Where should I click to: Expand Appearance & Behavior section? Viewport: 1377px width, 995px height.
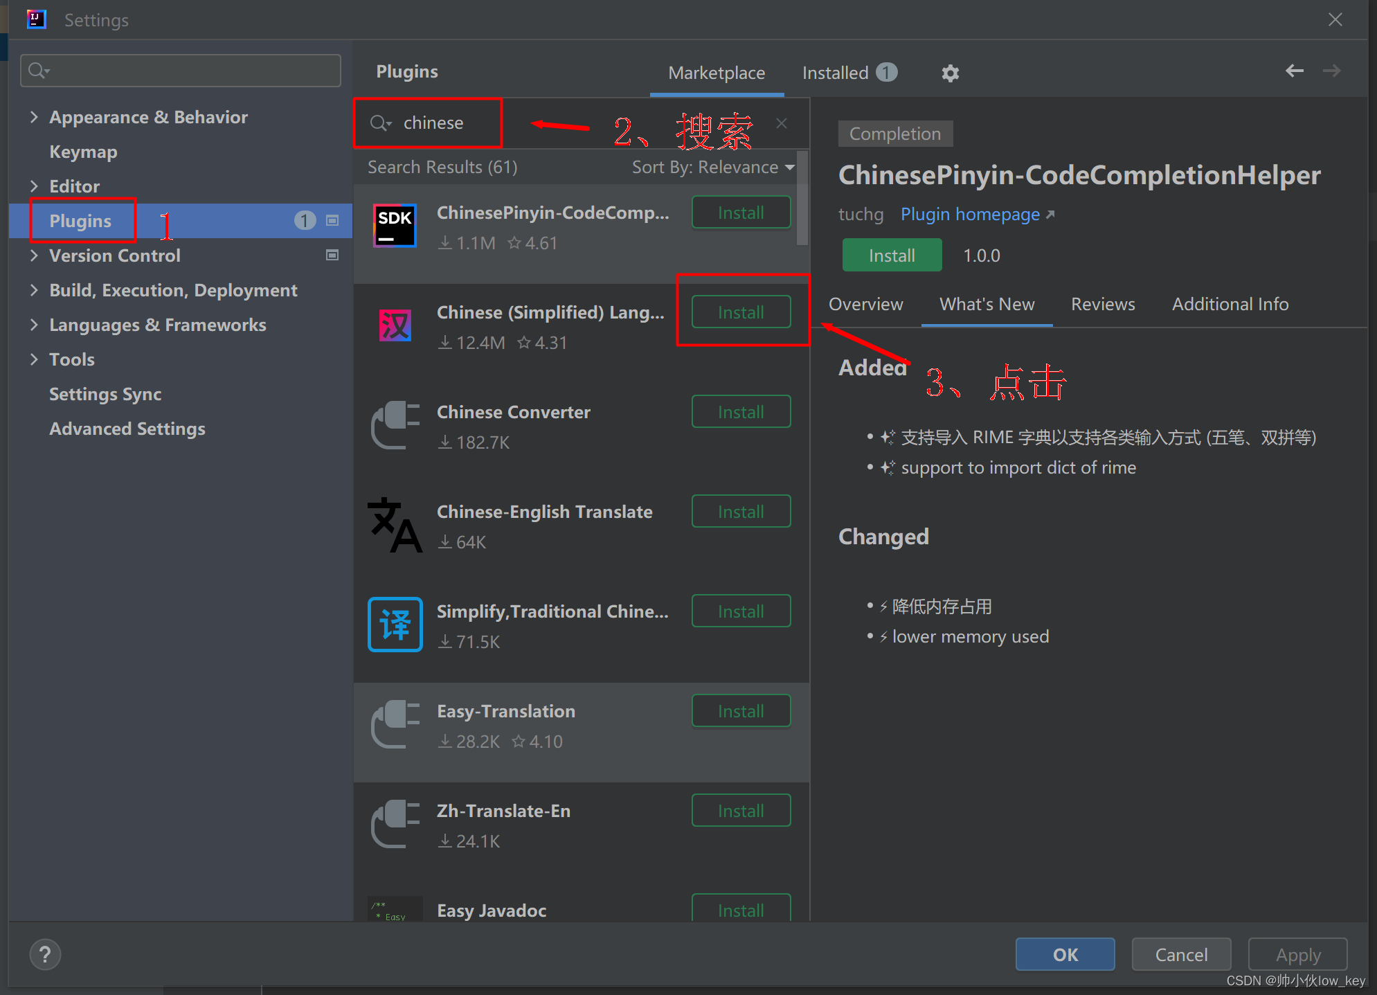[34, 117]
